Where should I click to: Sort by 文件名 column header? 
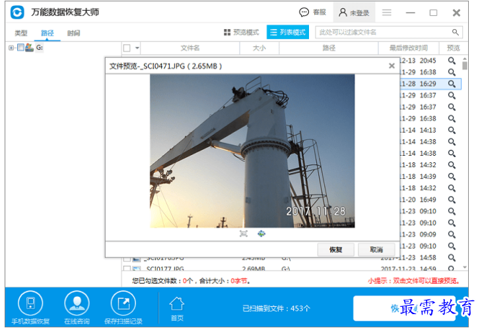pos(190,48)
